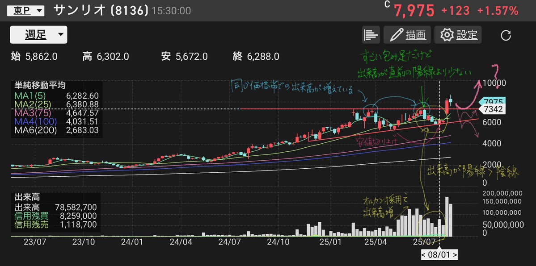Click the +123 price change value
The image size is (536, 266).
[x=456, y=11]
